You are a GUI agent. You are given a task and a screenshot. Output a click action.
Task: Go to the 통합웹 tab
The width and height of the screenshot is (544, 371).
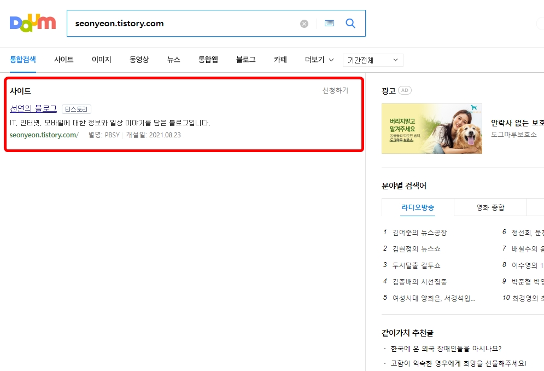pos(208,60)
